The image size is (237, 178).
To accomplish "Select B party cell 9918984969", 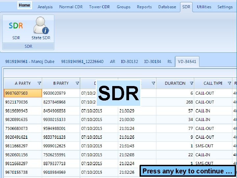I will [x=61, y=172].
